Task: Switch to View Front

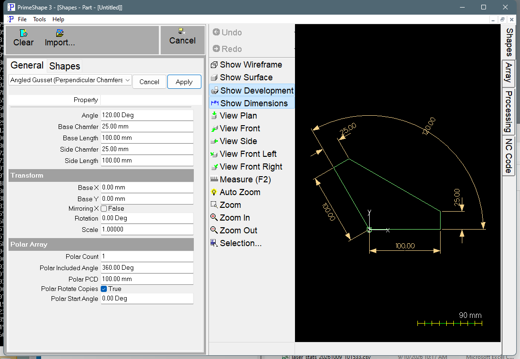Action: pos(235,128)
